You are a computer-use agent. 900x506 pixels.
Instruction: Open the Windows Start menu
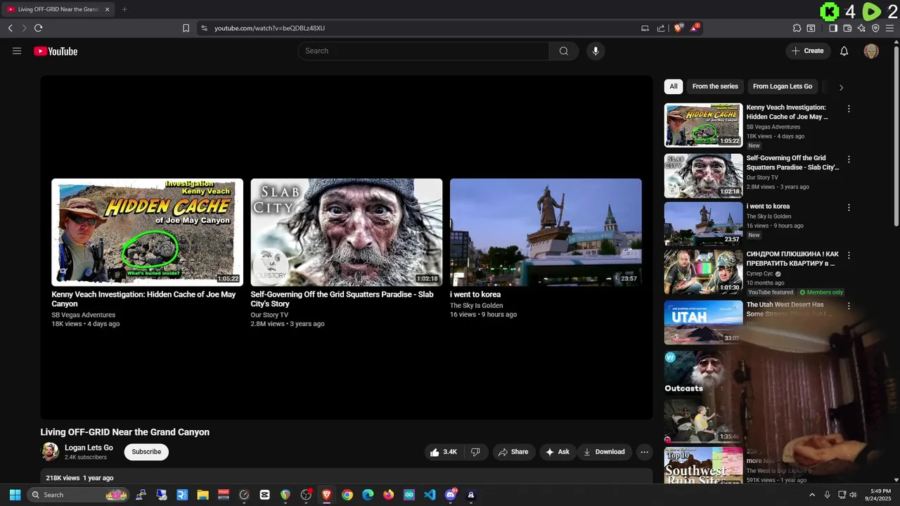pos(15,495)
